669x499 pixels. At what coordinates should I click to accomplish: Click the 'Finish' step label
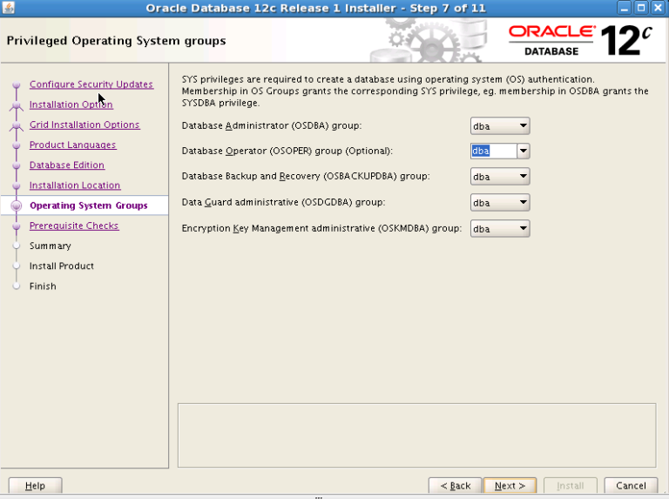click(43, 287)
